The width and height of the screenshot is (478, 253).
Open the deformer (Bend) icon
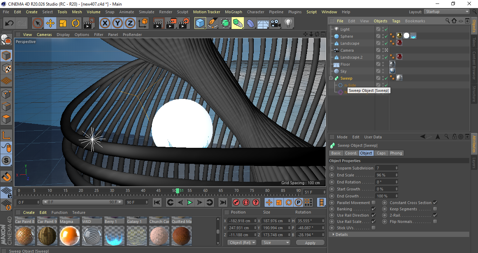coord(251,23)
